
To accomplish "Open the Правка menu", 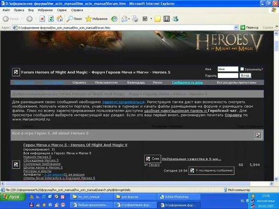I will point(19,10).
